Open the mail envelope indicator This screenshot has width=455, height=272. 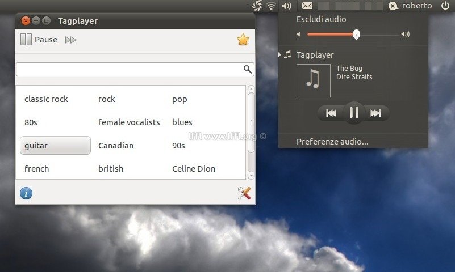pyautogui.click(x=307, y=6)
